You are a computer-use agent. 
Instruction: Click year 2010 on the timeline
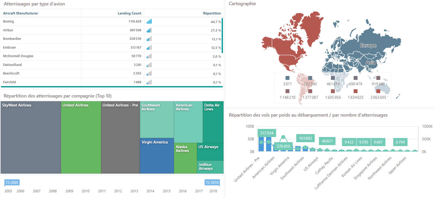click(86, 191)
